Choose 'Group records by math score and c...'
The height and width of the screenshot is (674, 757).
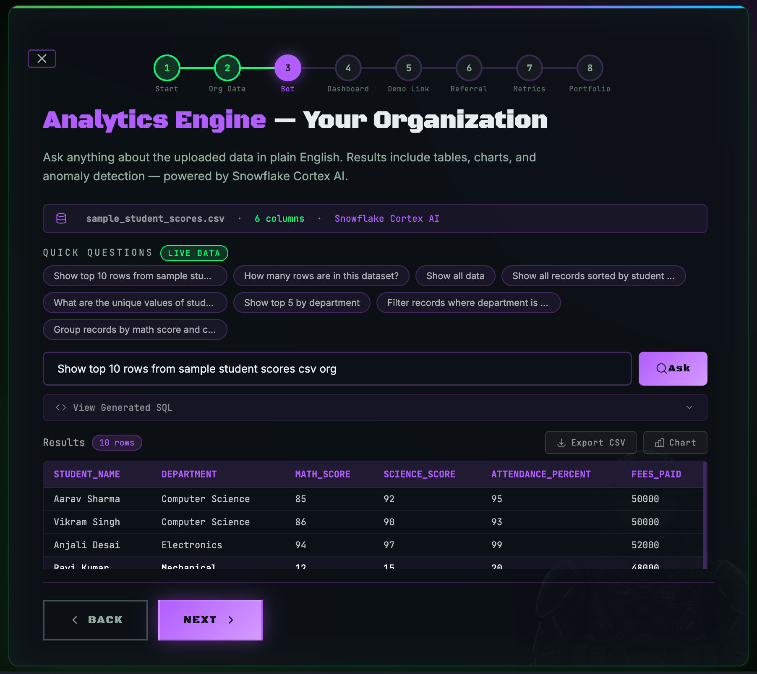[x=135, y=329]
